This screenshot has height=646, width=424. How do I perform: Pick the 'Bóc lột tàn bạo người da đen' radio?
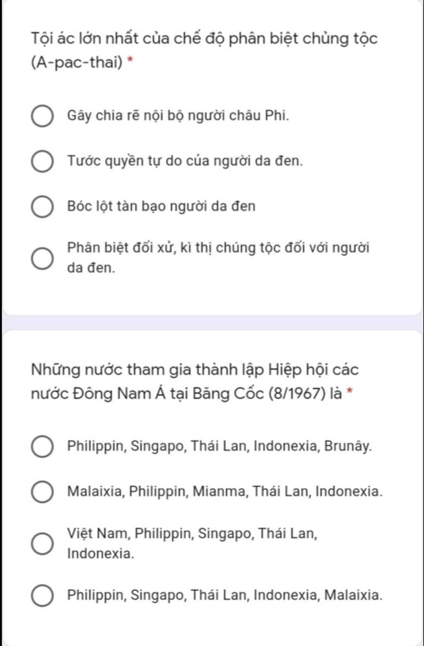[42, 207]
